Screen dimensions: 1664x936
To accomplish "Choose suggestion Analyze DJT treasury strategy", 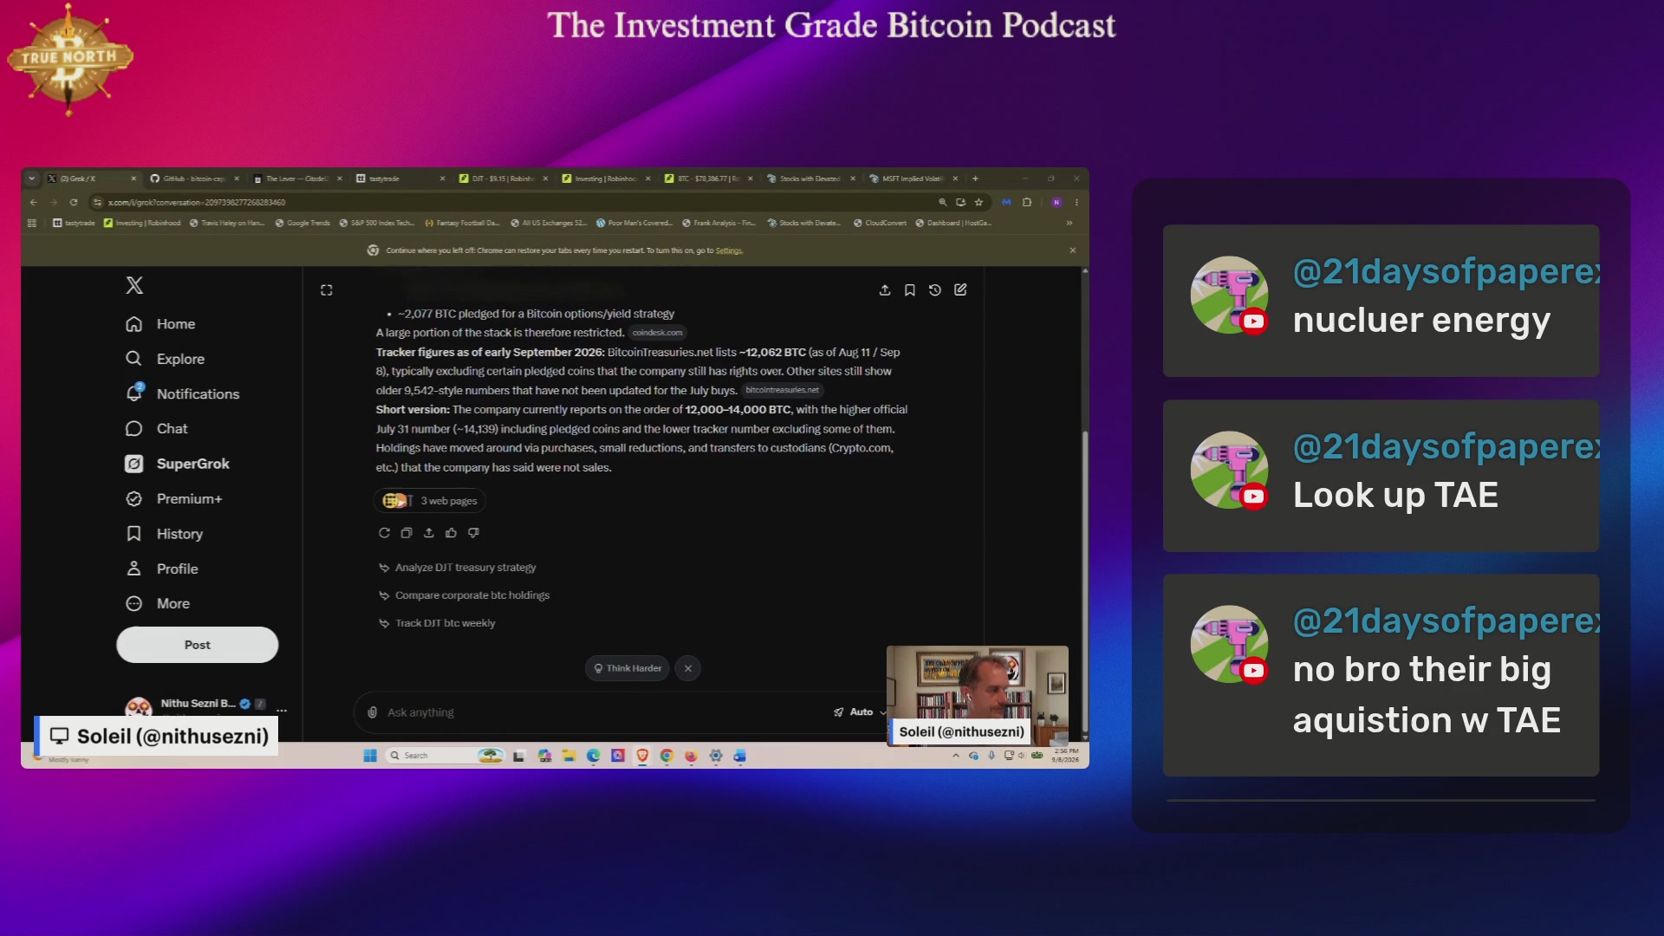I will coord(458,568).
